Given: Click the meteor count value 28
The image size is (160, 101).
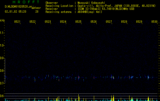Looking at the screenshot, I should 37,12.
